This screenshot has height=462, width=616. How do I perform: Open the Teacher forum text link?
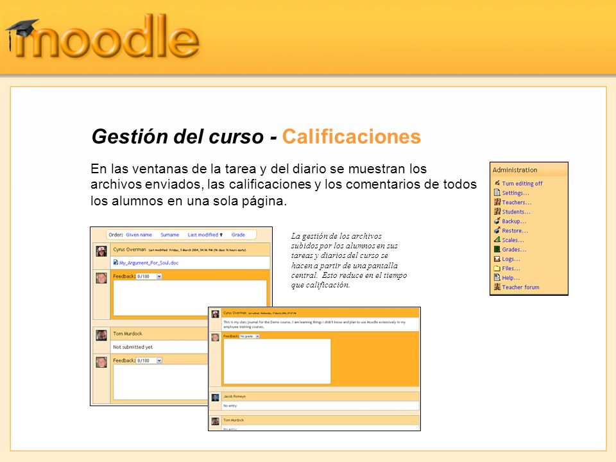pos(520,287)
